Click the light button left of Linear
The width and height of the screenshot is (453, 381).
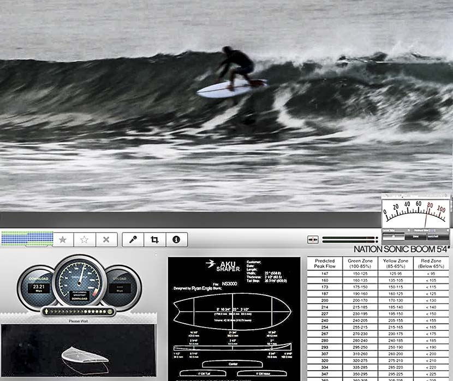[x=393, y=237]
